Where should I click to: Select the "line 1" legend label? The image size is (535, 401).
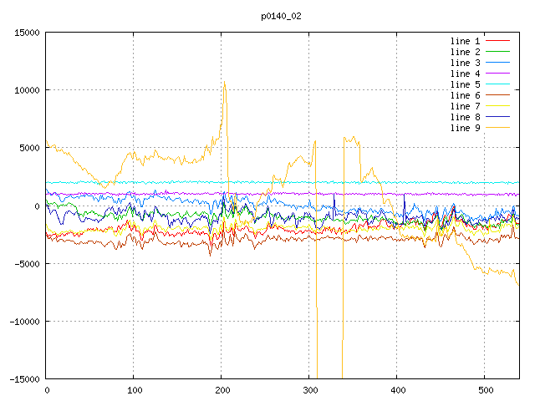pos(465,41)
